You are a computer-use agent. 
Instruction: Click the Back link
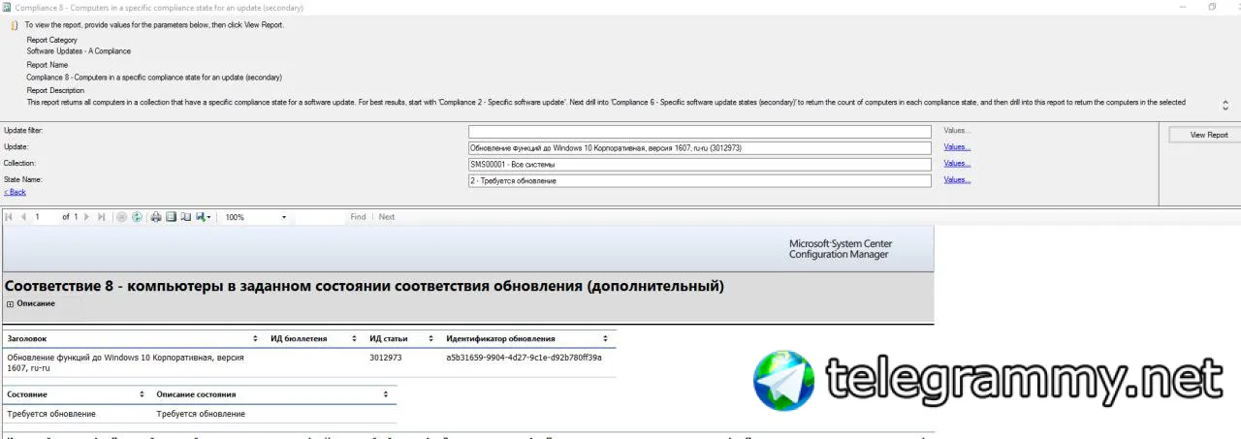(15, 192)
